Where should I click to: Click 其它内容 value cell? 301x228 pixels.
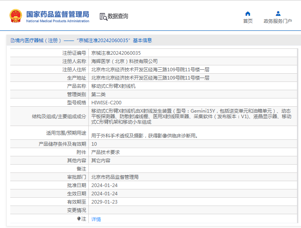tap(101, 161)
